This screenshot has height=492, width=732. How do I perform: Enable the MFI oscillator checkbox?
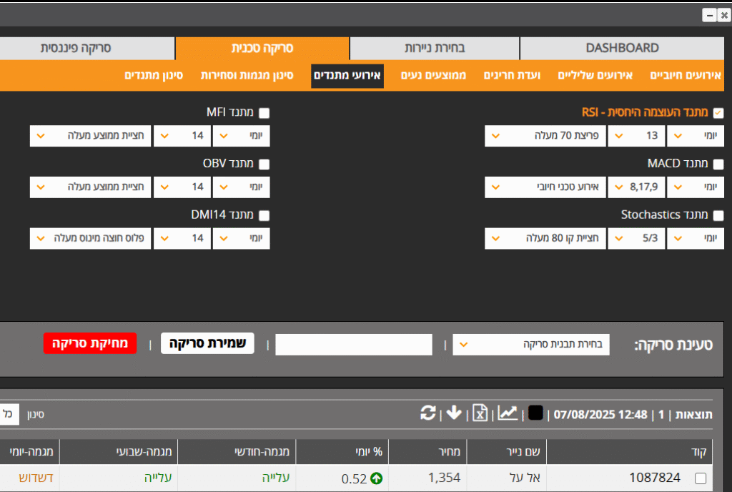click(x=264, y=113)
